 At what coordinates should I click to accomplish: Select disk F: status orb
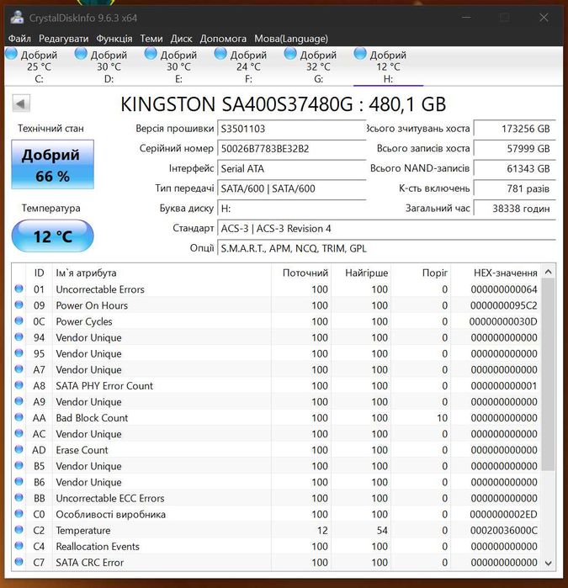click(220, 54)
